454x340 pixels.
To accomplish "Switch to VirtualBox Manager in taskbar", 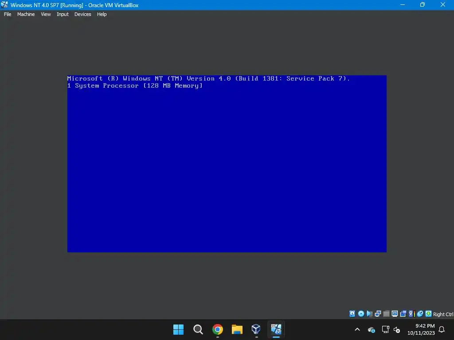I will 256,329.
